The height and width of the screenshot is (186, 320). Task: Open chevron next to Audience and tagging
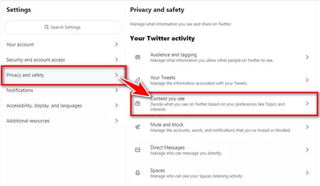pyautogui.click(x=307, y=57)
